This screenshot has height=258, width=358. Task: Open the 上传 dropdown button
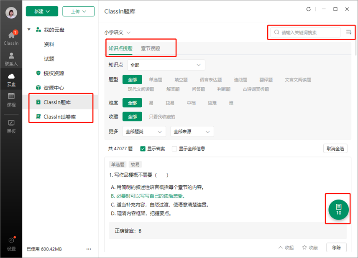tap(79, 11)
